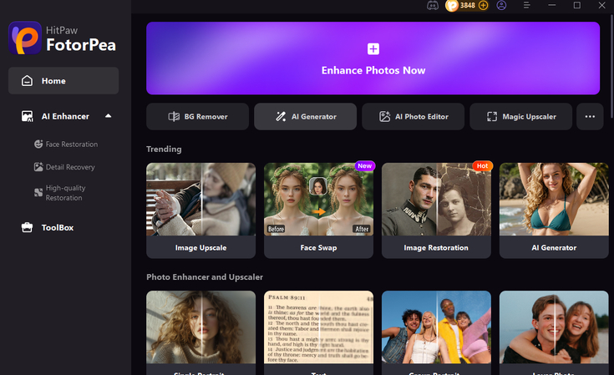Open the Discord community icon
The height and width of the screenshot is (375, 614).
click(433, 6)
